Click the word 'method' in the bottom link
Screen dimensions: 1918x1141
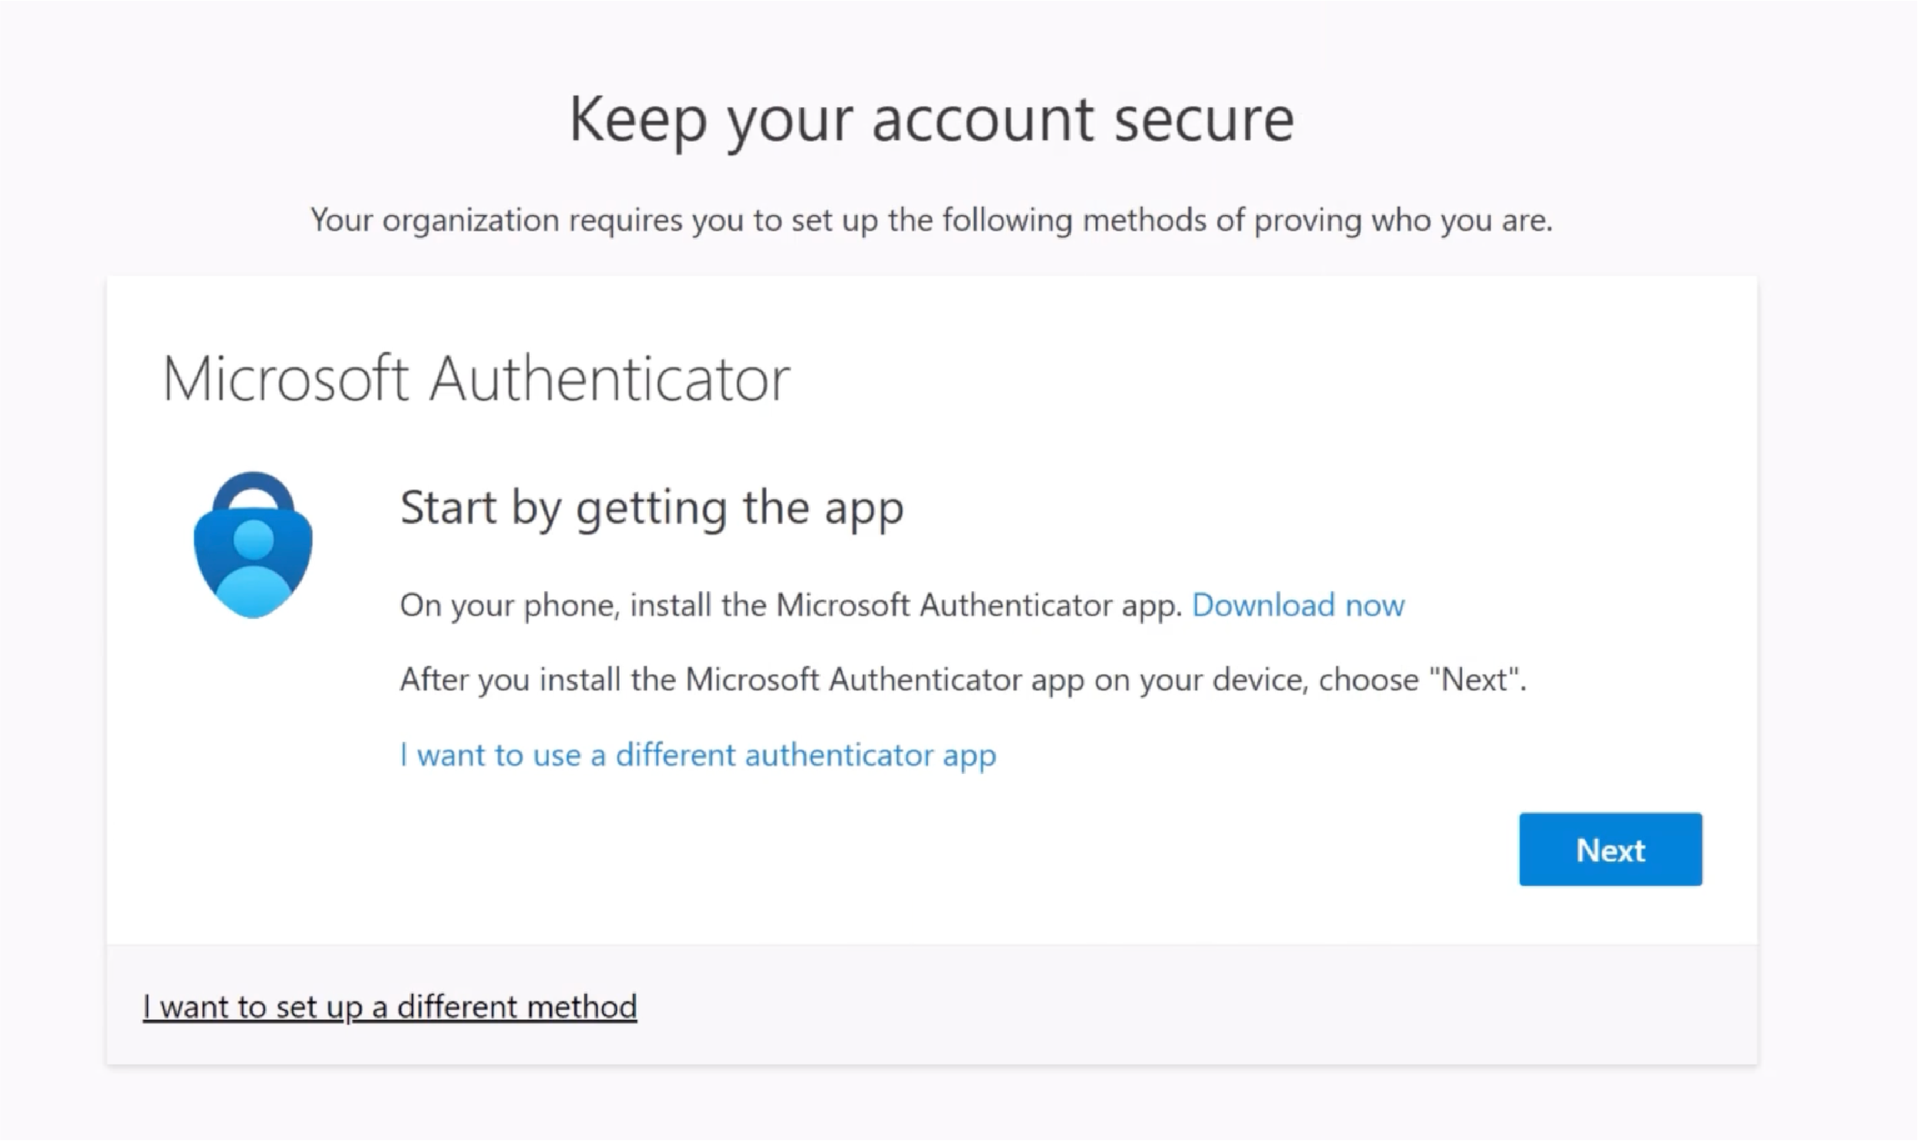(582, 1008)
